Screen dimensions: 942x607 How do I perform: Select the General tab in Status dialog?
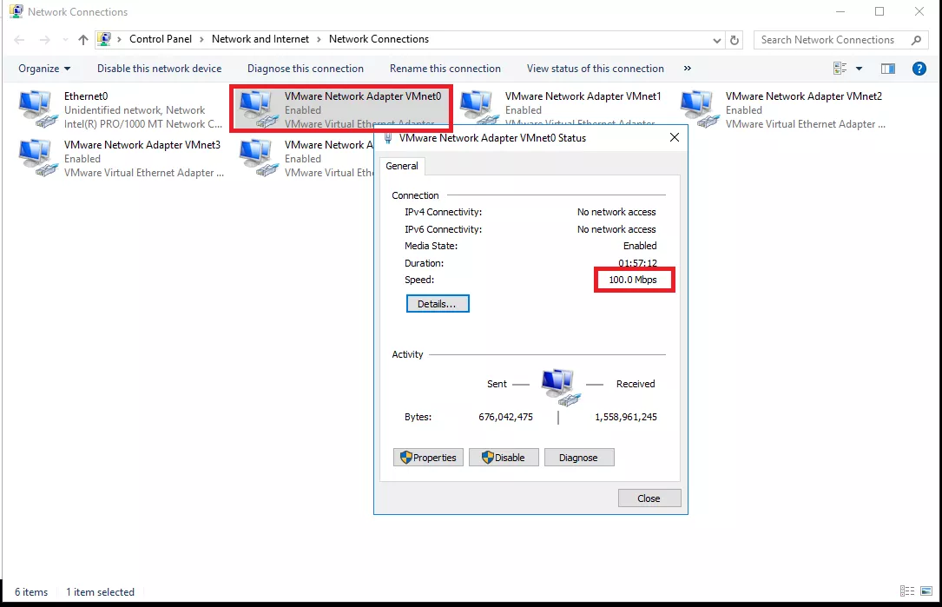(401, 166)
